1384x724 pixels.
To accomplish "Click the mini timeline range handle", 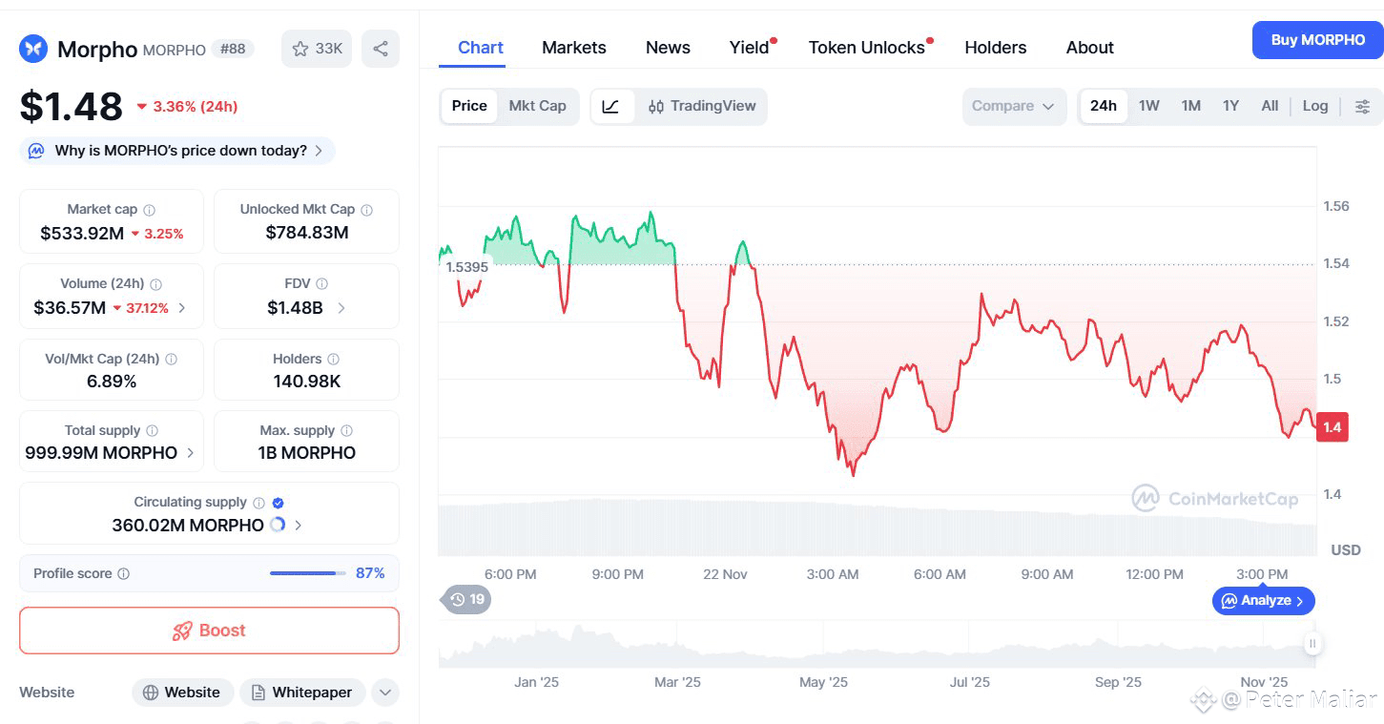I will [x=1312, y=644].
